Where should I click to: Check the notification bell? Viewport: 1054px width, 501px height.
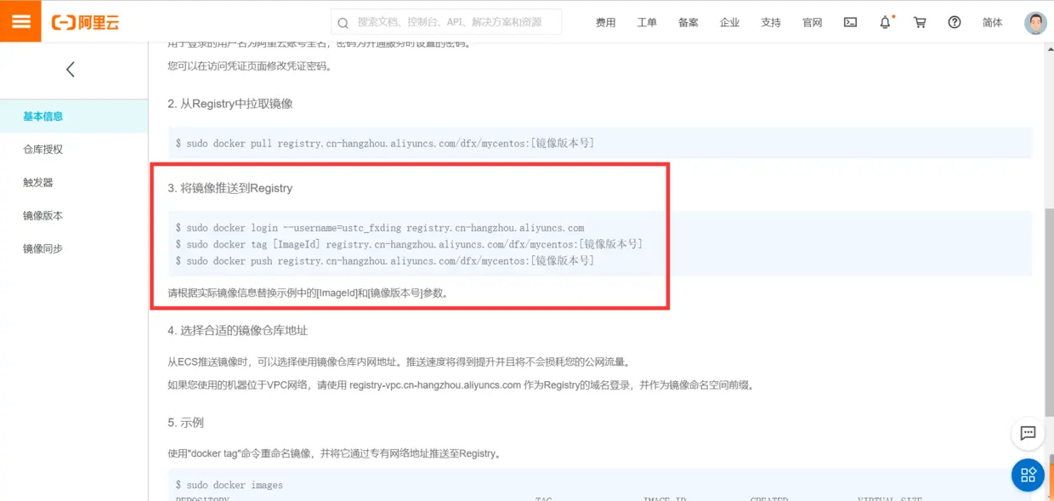(x=885, y=22)
